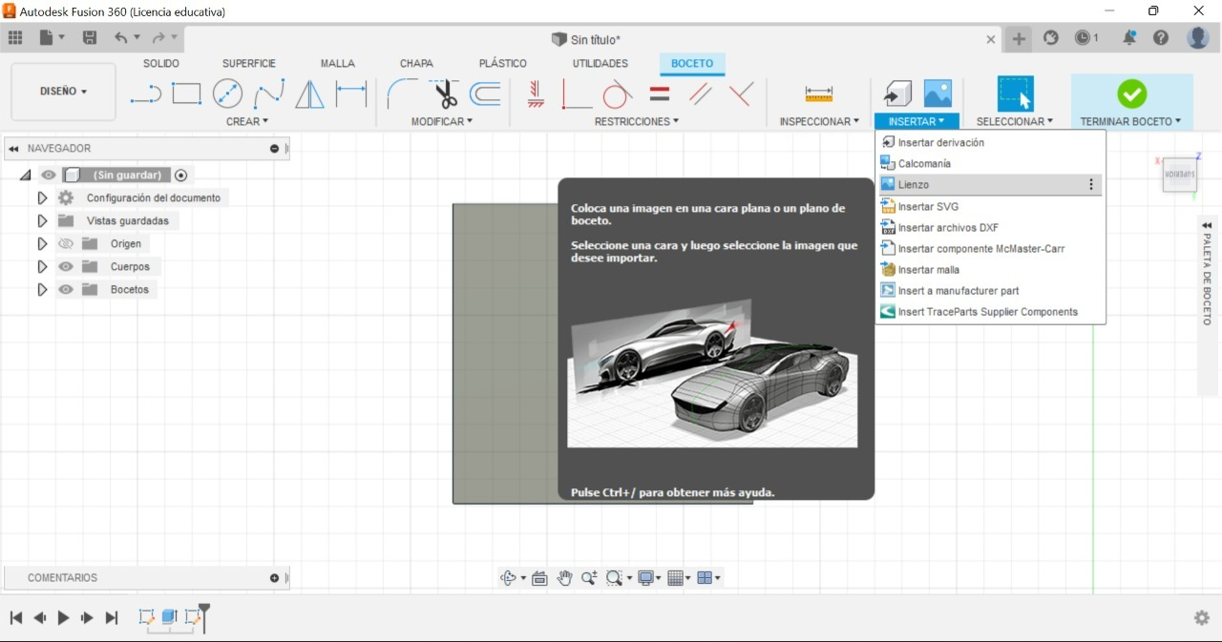Click the Terminar Boceto green checkmark
The width and height of the screenshot is (1222, 642).
pyautogui.click(x=1131, y=93)
